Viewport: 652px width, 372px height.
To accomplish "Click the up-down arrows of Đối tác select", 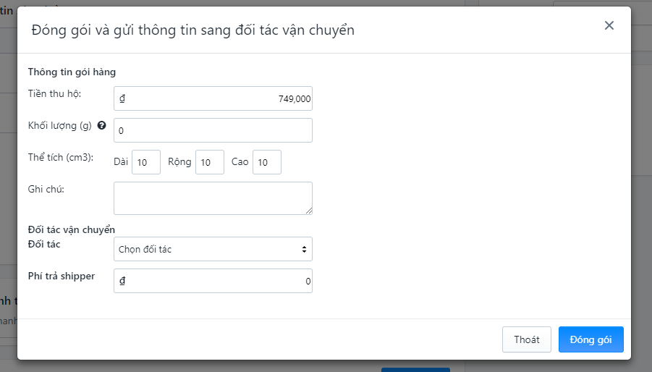I will click(x=304, y=249).
